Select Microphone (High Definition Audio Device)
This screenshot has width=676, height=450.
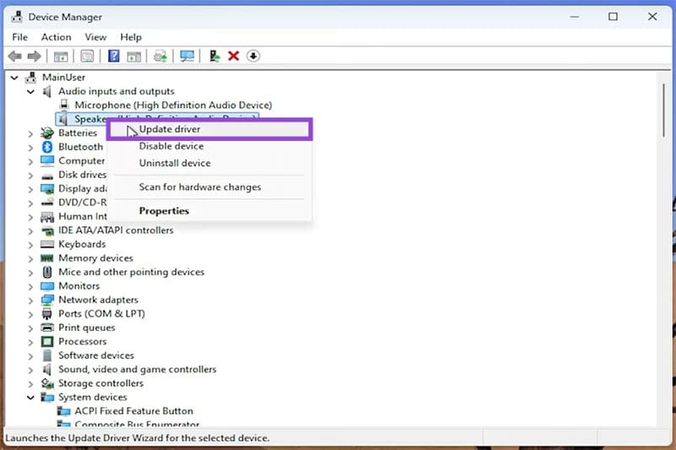tap(172, 105)
